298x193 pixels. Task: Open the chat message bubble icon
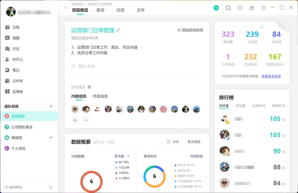(x=240, y=8)
